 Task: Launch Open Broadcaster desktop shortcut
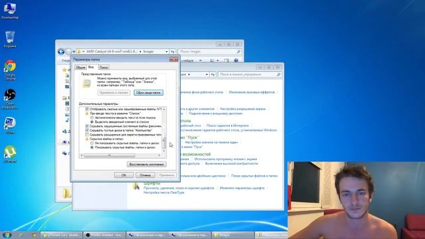pyautogui.click(x=10, y=99)
